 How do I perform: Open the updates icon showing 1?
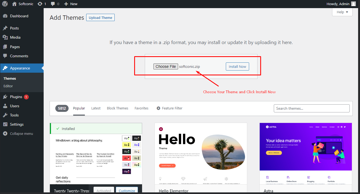point(40,4)
